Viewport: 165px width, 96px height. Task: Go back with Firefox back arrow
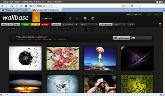[3, 6]
